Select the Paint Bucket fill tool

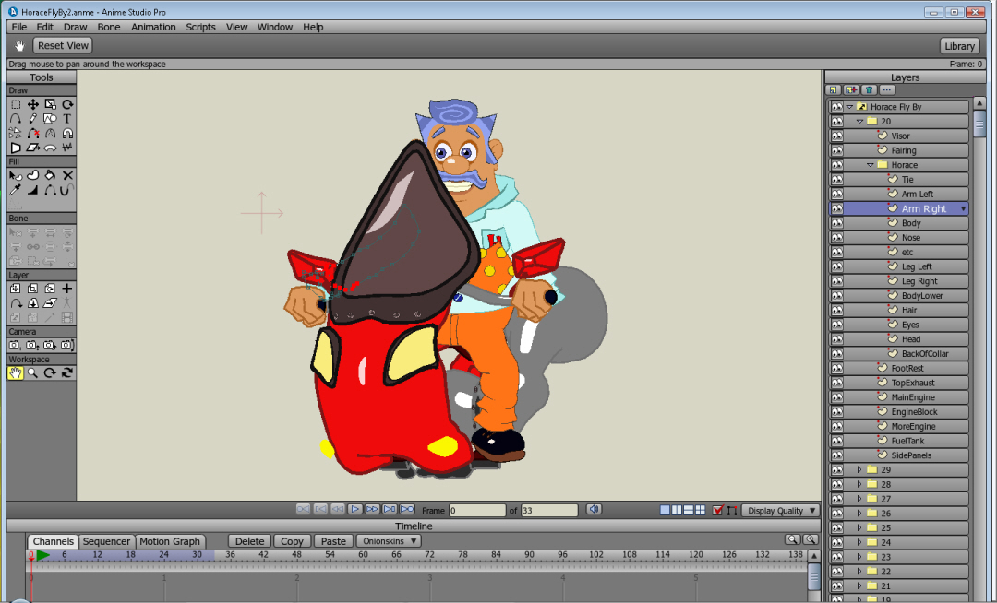[x=48, y=174]
